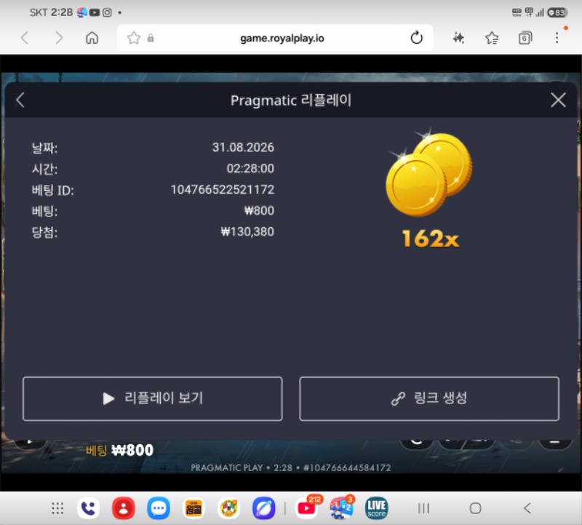Viewport: 582px width, 525px height.
Task: Click the gold coins graphic
Action: click(x=429, y=173)
